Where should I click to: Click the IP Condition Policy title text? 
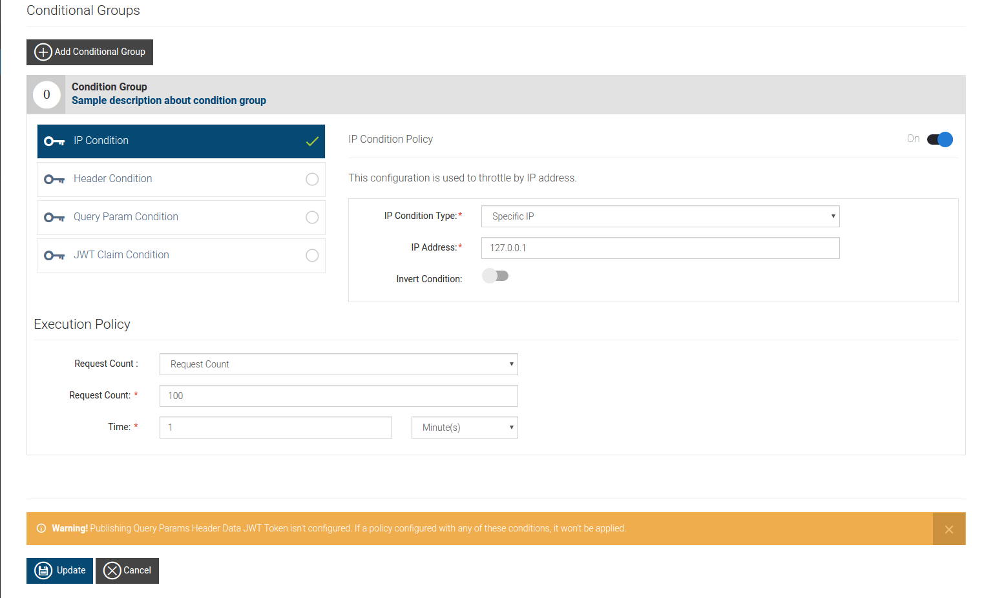pyautogui.click(x=391, y=139)
